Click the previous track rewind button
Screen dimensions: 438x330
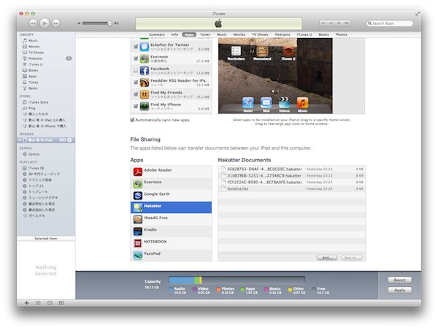pyautogui.click(x=33, y=23)
